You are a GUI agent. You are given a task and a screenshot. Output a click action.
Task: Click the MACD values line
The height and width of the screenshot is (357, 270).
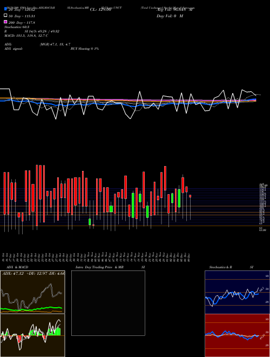[26, 36]
